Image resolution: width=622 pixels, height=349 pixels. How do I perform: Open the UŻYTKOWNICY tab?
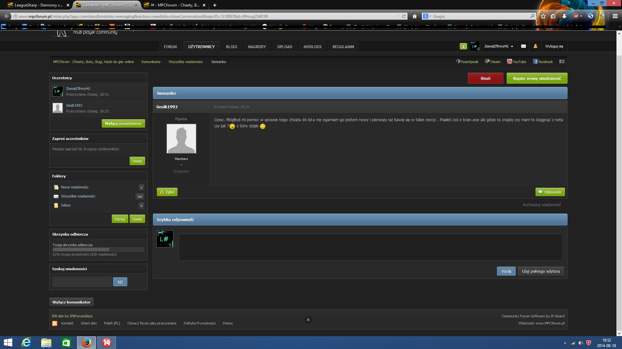[201, 47]
